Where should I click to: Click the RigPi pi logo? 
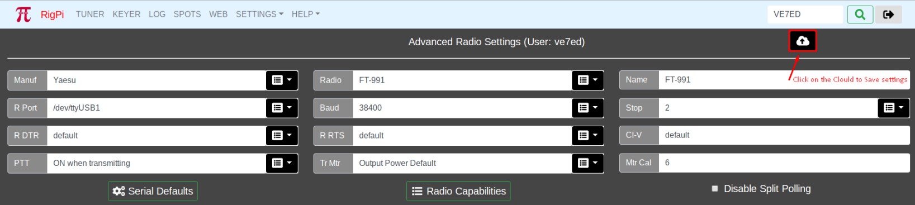23,14
